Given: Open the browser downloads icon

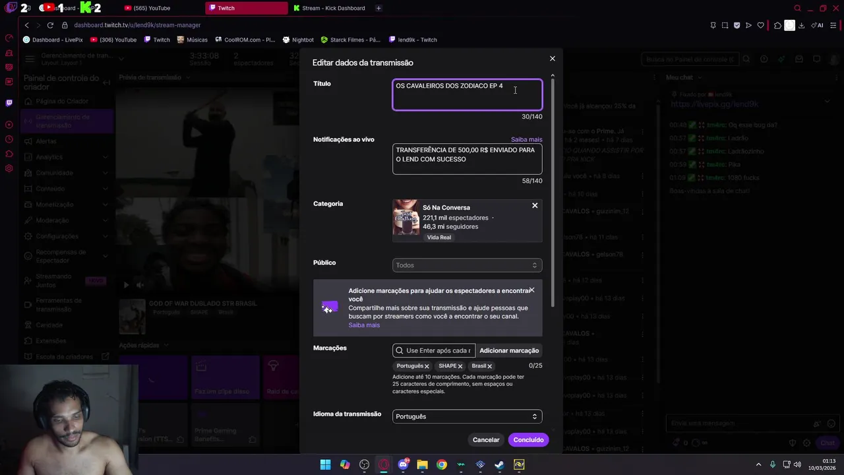Looking at the screenshot, I should pyautogui.click(x=801, y=25).
